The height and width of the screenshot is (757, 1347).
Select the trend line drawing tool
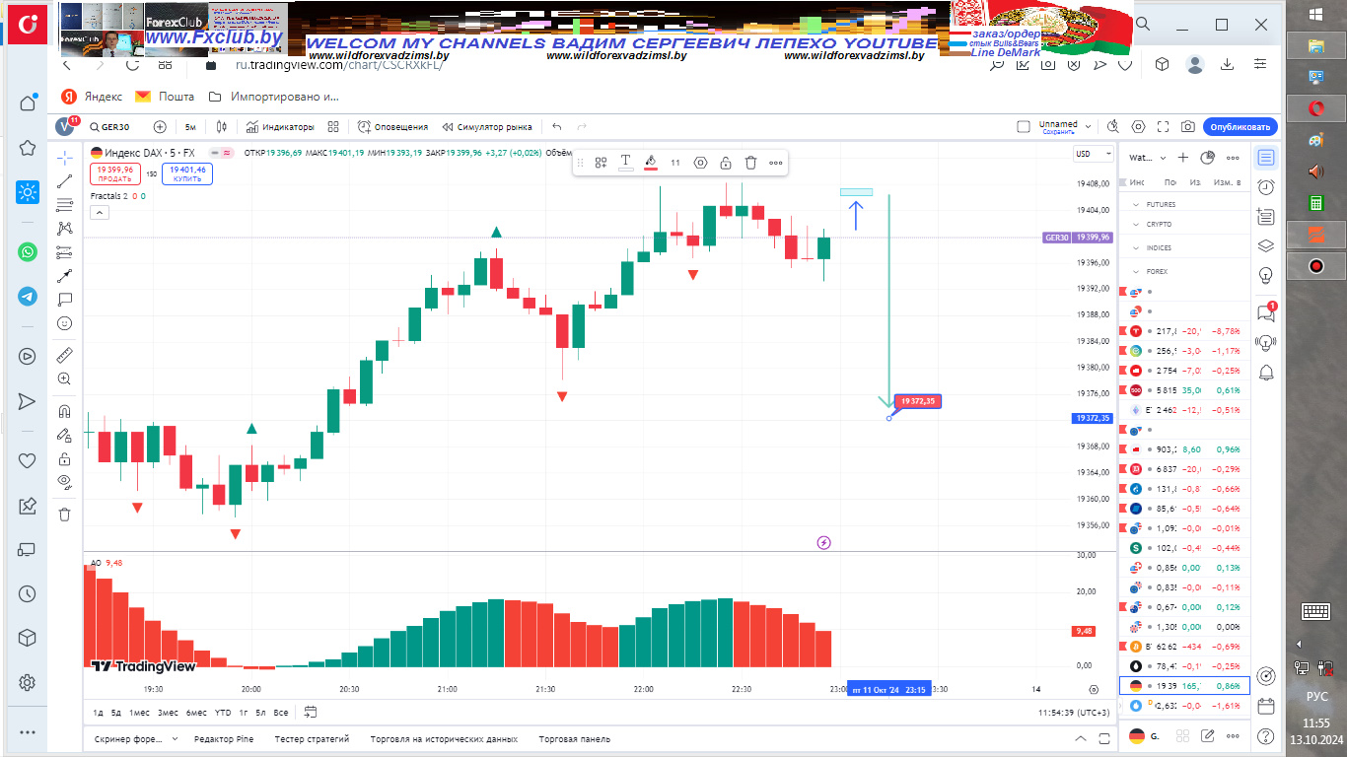(x=65, y=181)
